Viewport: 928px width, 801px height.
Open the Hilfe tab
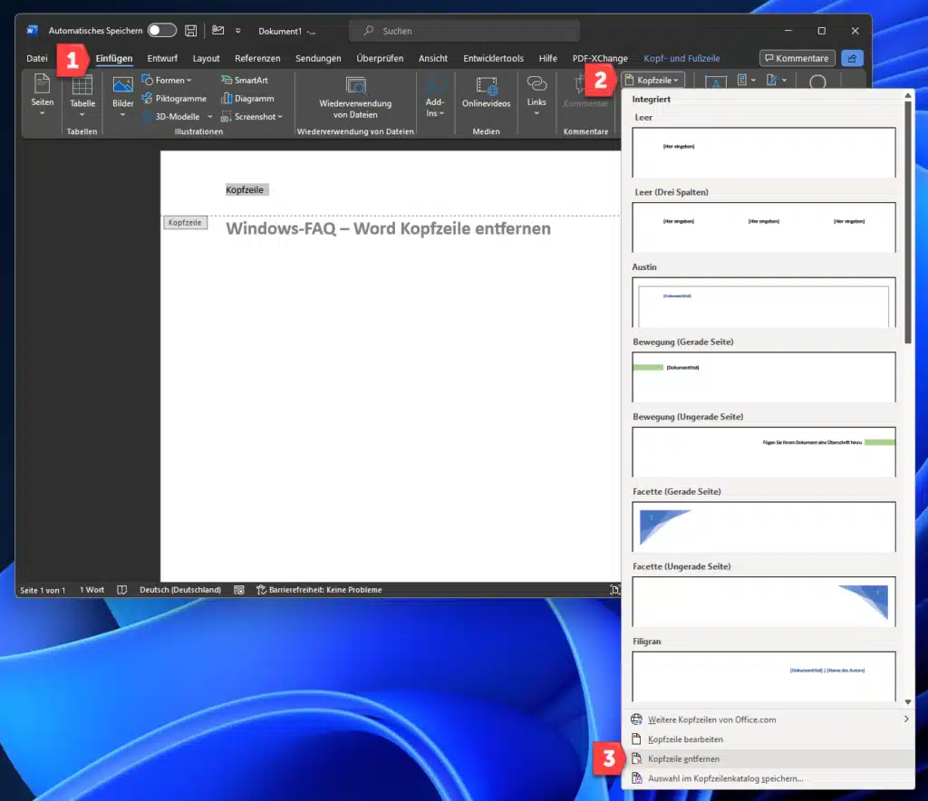547,58
